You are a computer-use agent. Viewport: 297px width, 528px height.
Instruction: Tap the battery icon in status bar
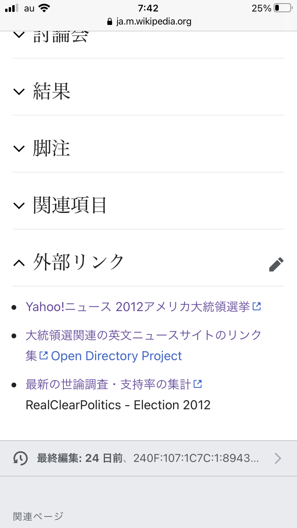click(x=282, y=8)
